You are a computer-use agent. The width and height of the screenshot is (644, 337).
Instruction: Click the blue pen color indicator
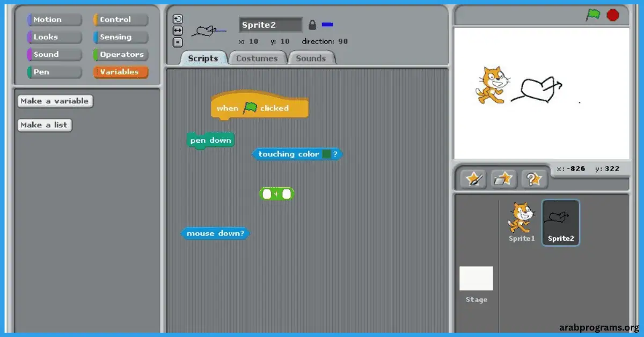pos(327,24)
